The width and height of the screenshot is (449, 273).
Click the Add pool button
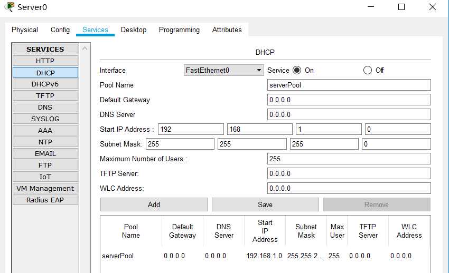click(154, 204)
